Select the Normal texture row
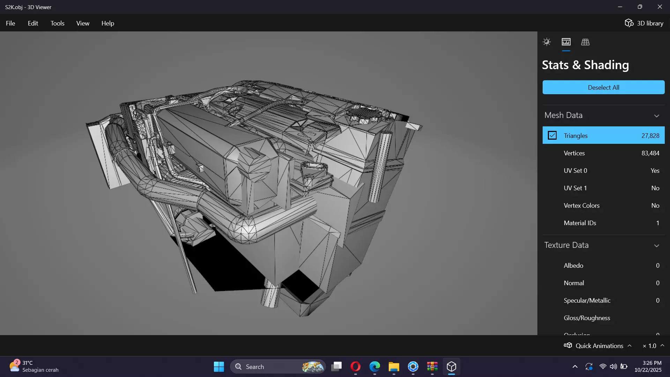The image size is (670, 377). pos(603,283)
